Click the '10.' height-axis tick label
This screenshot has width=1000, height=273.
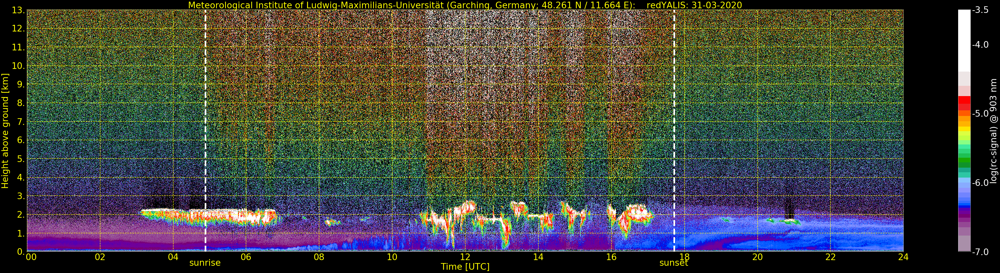point(19,66)
